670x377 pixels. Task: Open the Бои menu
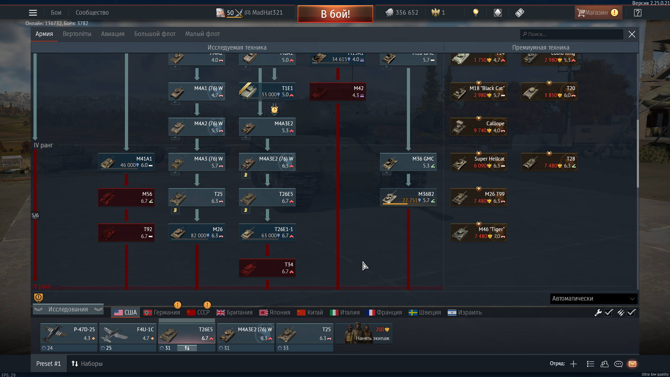point(56,13)
